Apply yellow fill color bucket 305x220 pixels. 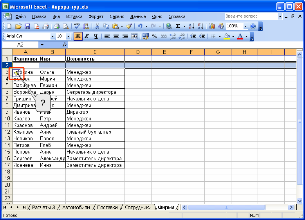pyautogui.click(x=227, y=36)
